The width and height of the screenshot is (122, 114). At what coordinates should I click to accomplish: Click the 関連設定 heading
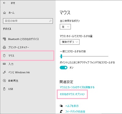[x=66, y=82]
